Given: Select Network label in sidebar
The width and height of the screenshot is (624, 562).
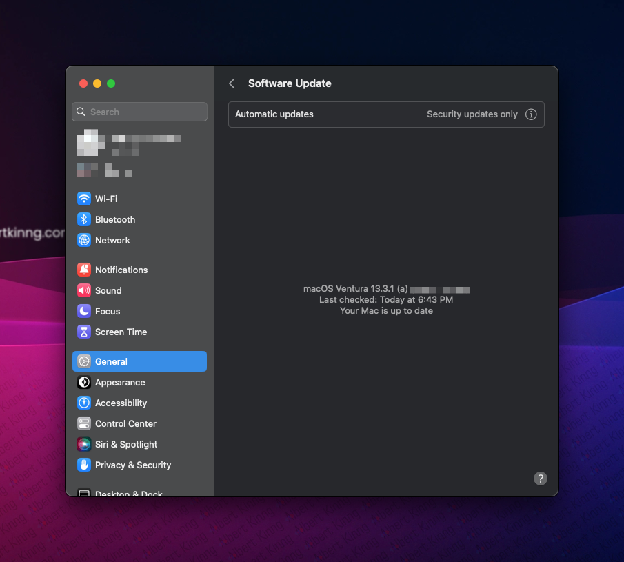Looking at the screenshot, I should pos(112,240).
